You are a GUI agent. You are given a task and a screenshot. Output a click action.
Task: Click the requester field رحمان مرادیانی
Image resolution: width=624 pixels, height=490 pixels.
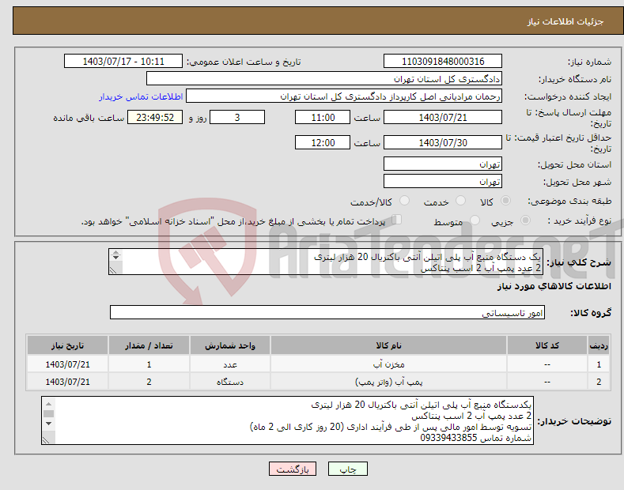pyautogui.click(x=344, y=96)
